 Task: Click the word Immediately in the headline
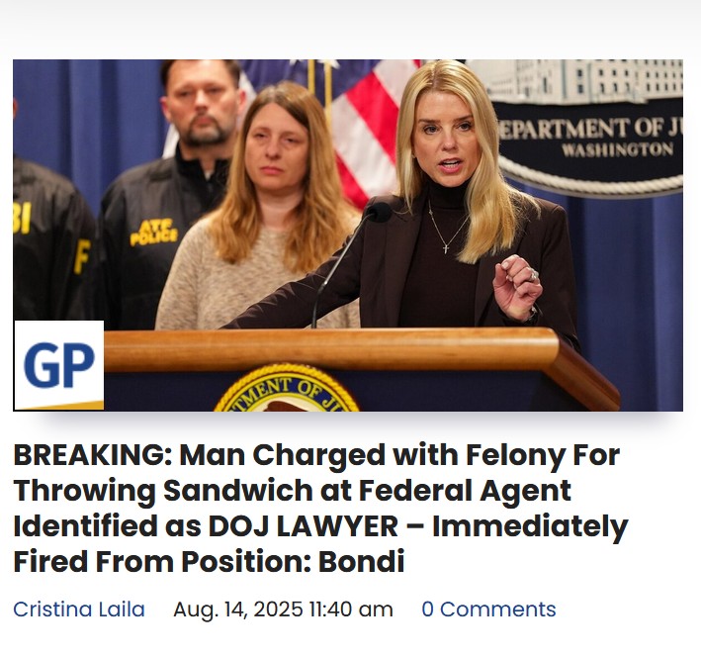coord(530,527)
